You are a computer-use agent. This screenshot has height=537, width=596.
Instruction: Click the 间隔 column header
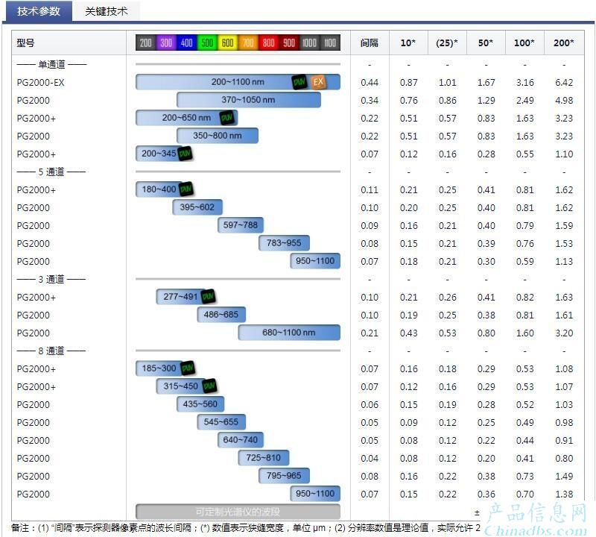pyautogui.click(x=370, y=43)
